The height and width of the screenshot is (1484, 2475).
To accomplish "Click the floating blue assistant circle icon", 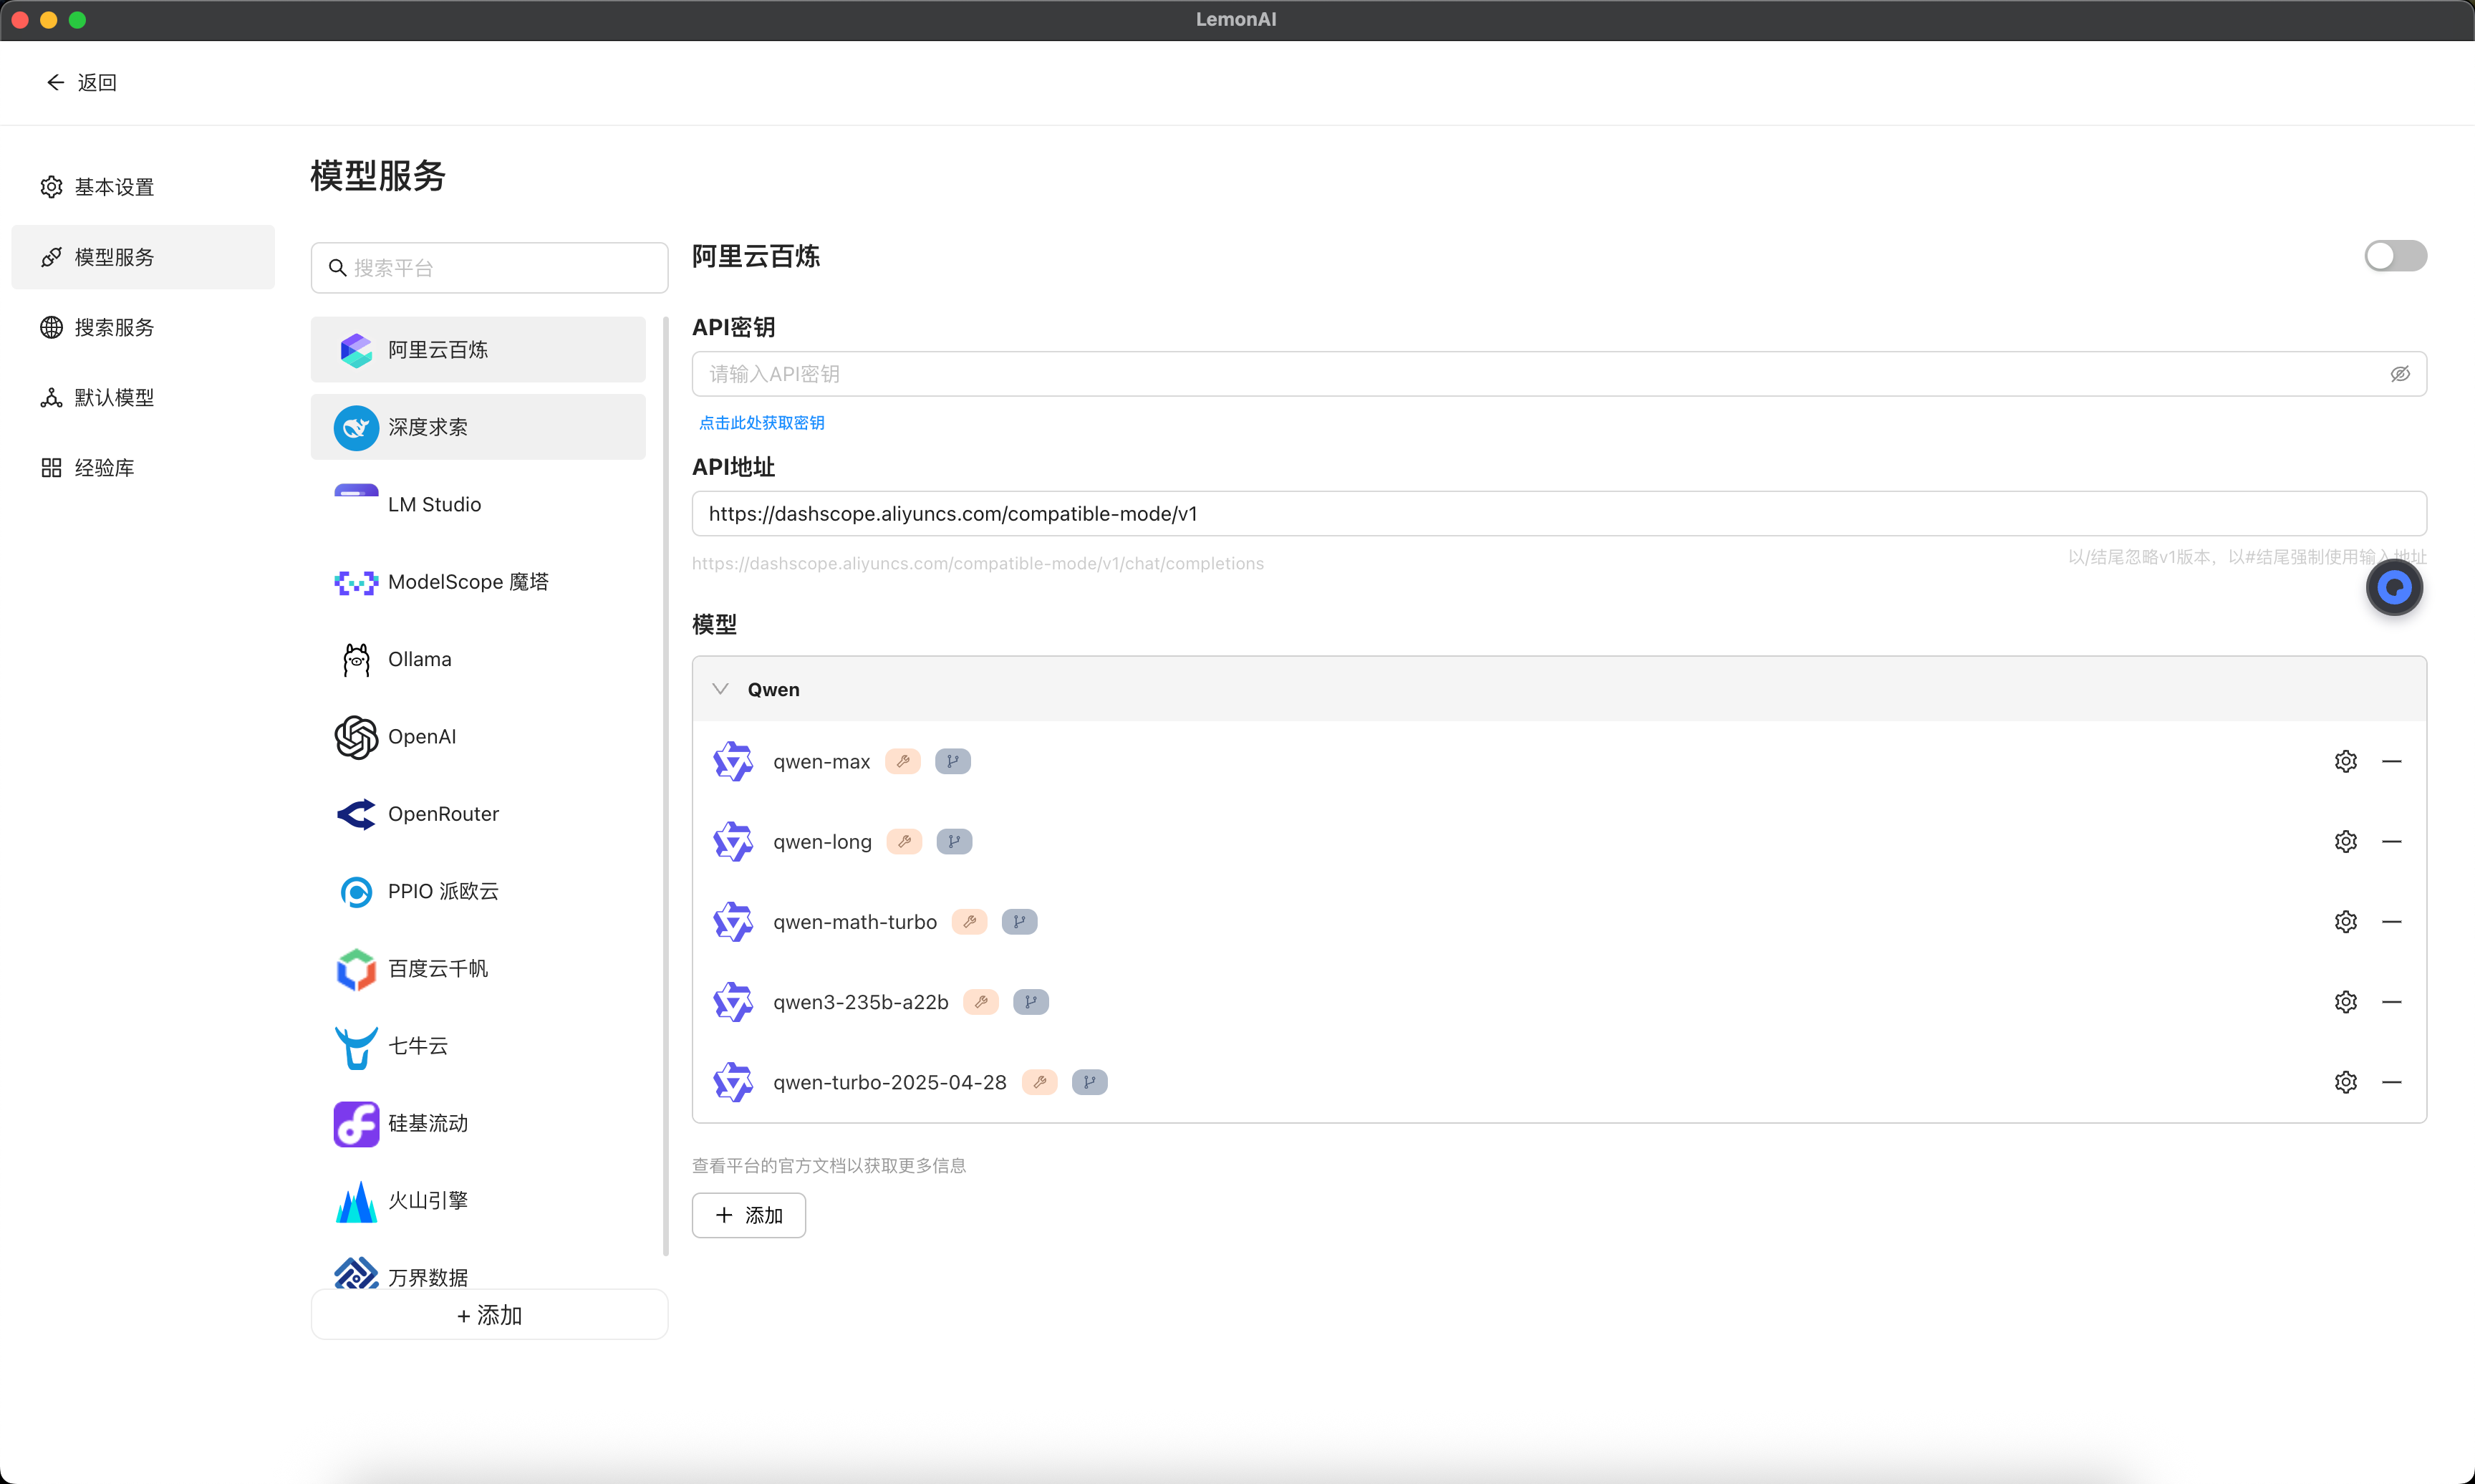I will point(2393,588).
